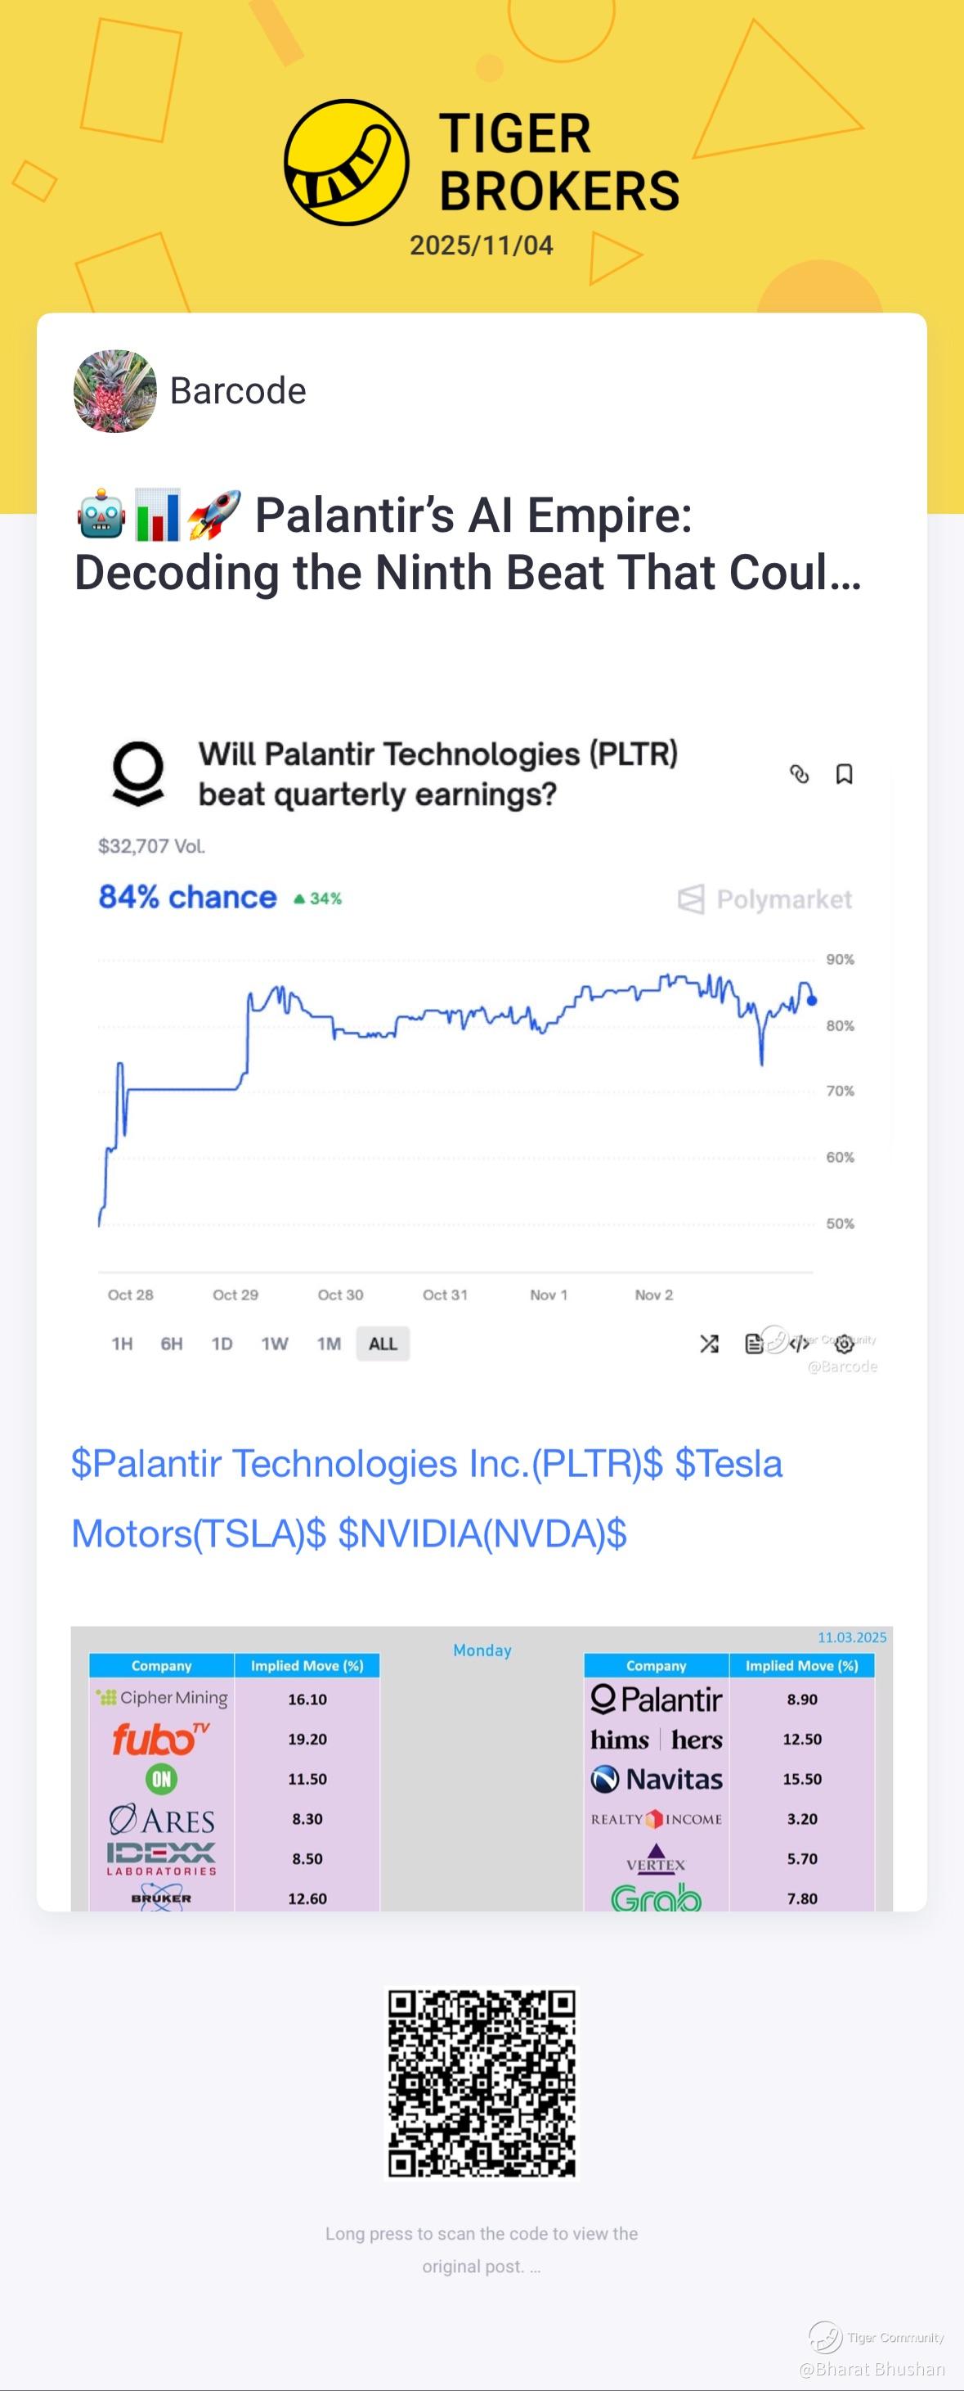Select the ALL time range
The width and height of the screenshot is (964, 2391).
tap(383, 1343)
